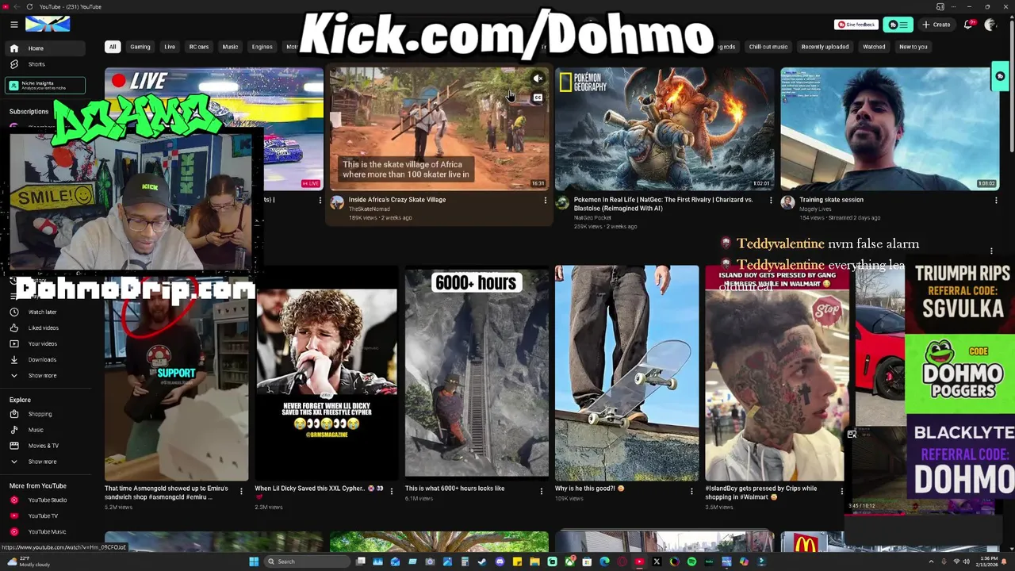This screenshot has height=571, width=1015.
Task: Open options for Asmongold Emiru sandwich Short
Action: click(241, 491)
